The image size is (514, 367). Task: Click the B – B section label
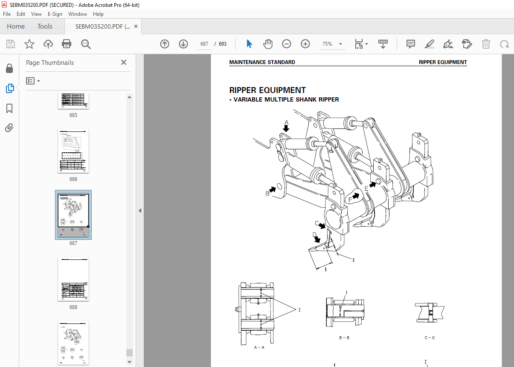pyautogui.click(x=344, y=338)
